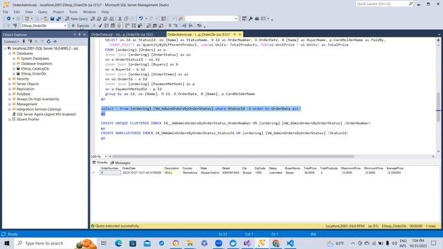Click the Save All icon
This screenshot has height=249, width=443.
[58, 19]
